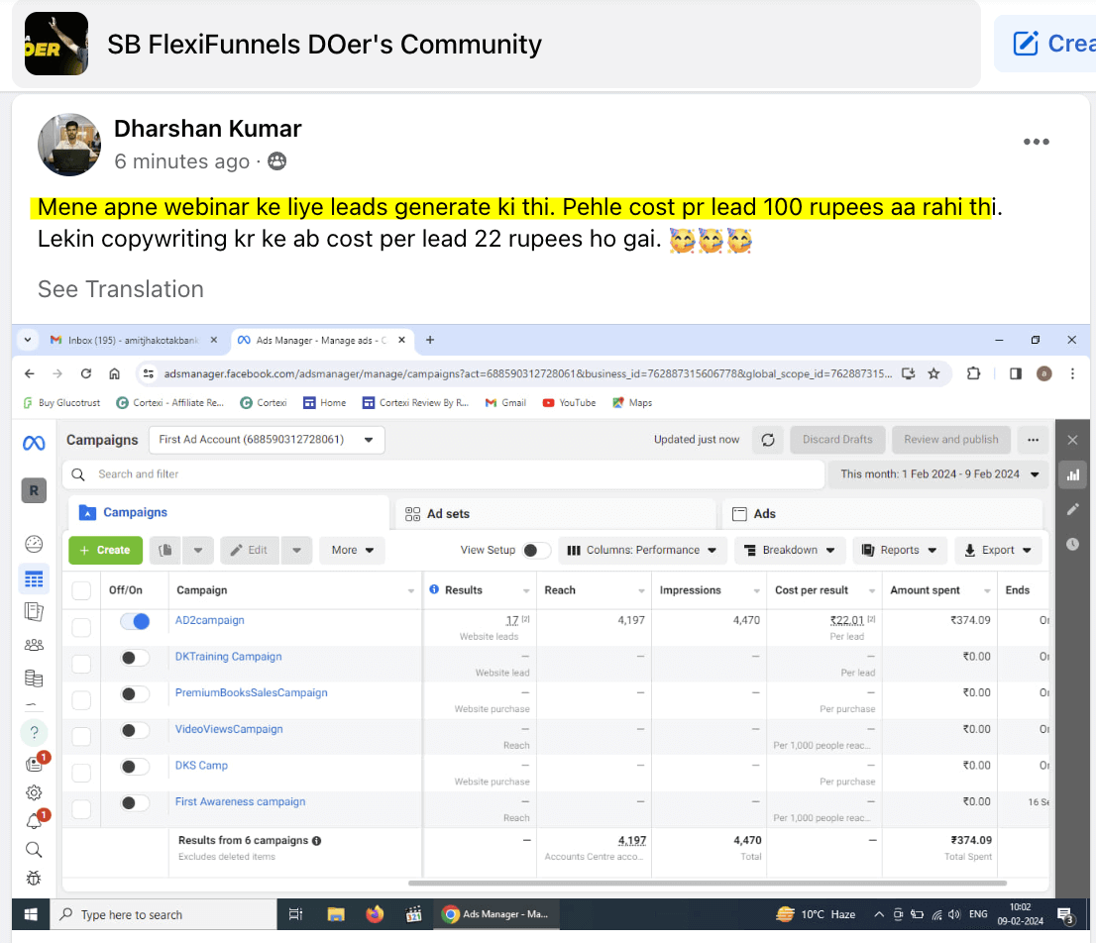Viewport: 1096px width, 943px height.
Task: Open the Breakdown dropdown
Action: click(x=790, y=551)
